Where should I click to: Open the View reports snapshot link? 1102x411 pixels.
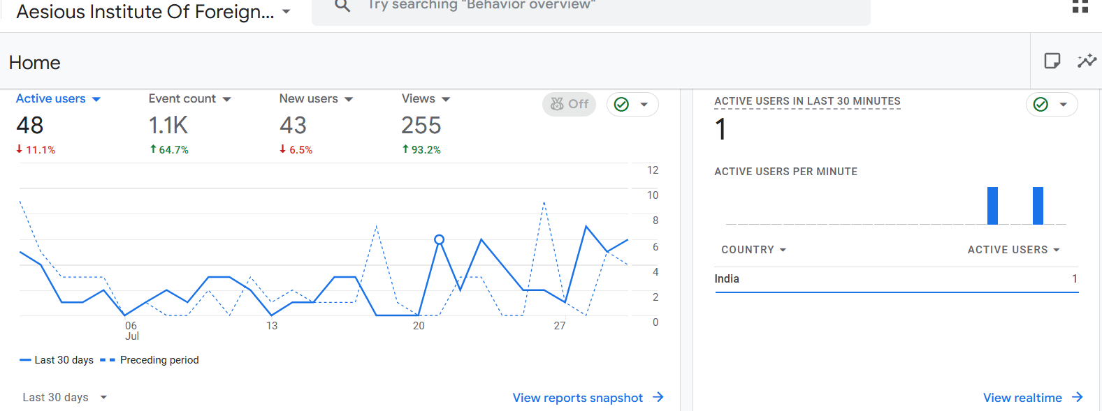577,398
